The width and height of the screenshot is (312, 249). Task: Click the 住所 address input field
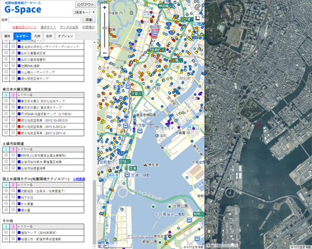(45, 20)
